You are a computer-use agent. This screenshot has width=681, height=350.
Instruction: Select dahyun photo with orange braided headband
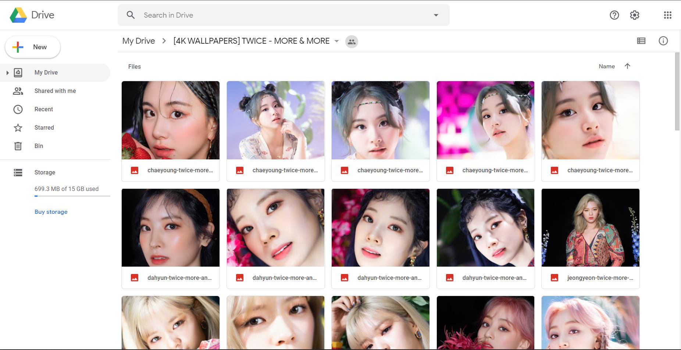(x=171, y=239)
